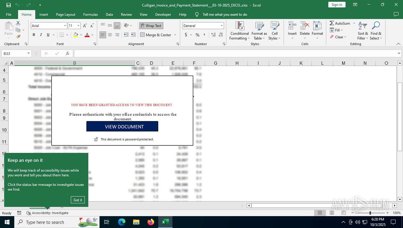
Task: Expand the Merge & Center dropdown arrow
Action: 175,35
